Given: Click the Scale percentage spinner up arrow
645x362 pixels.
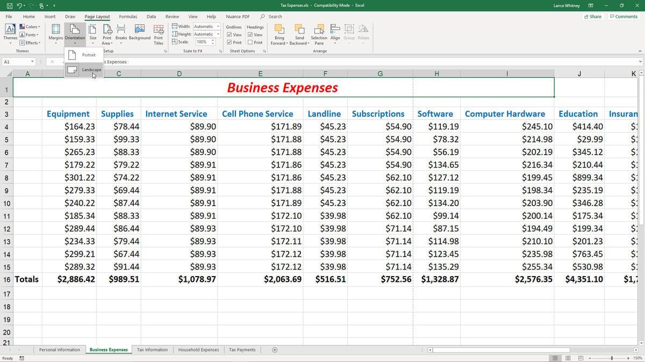Looking at the screenshot, I should point(213,40).
